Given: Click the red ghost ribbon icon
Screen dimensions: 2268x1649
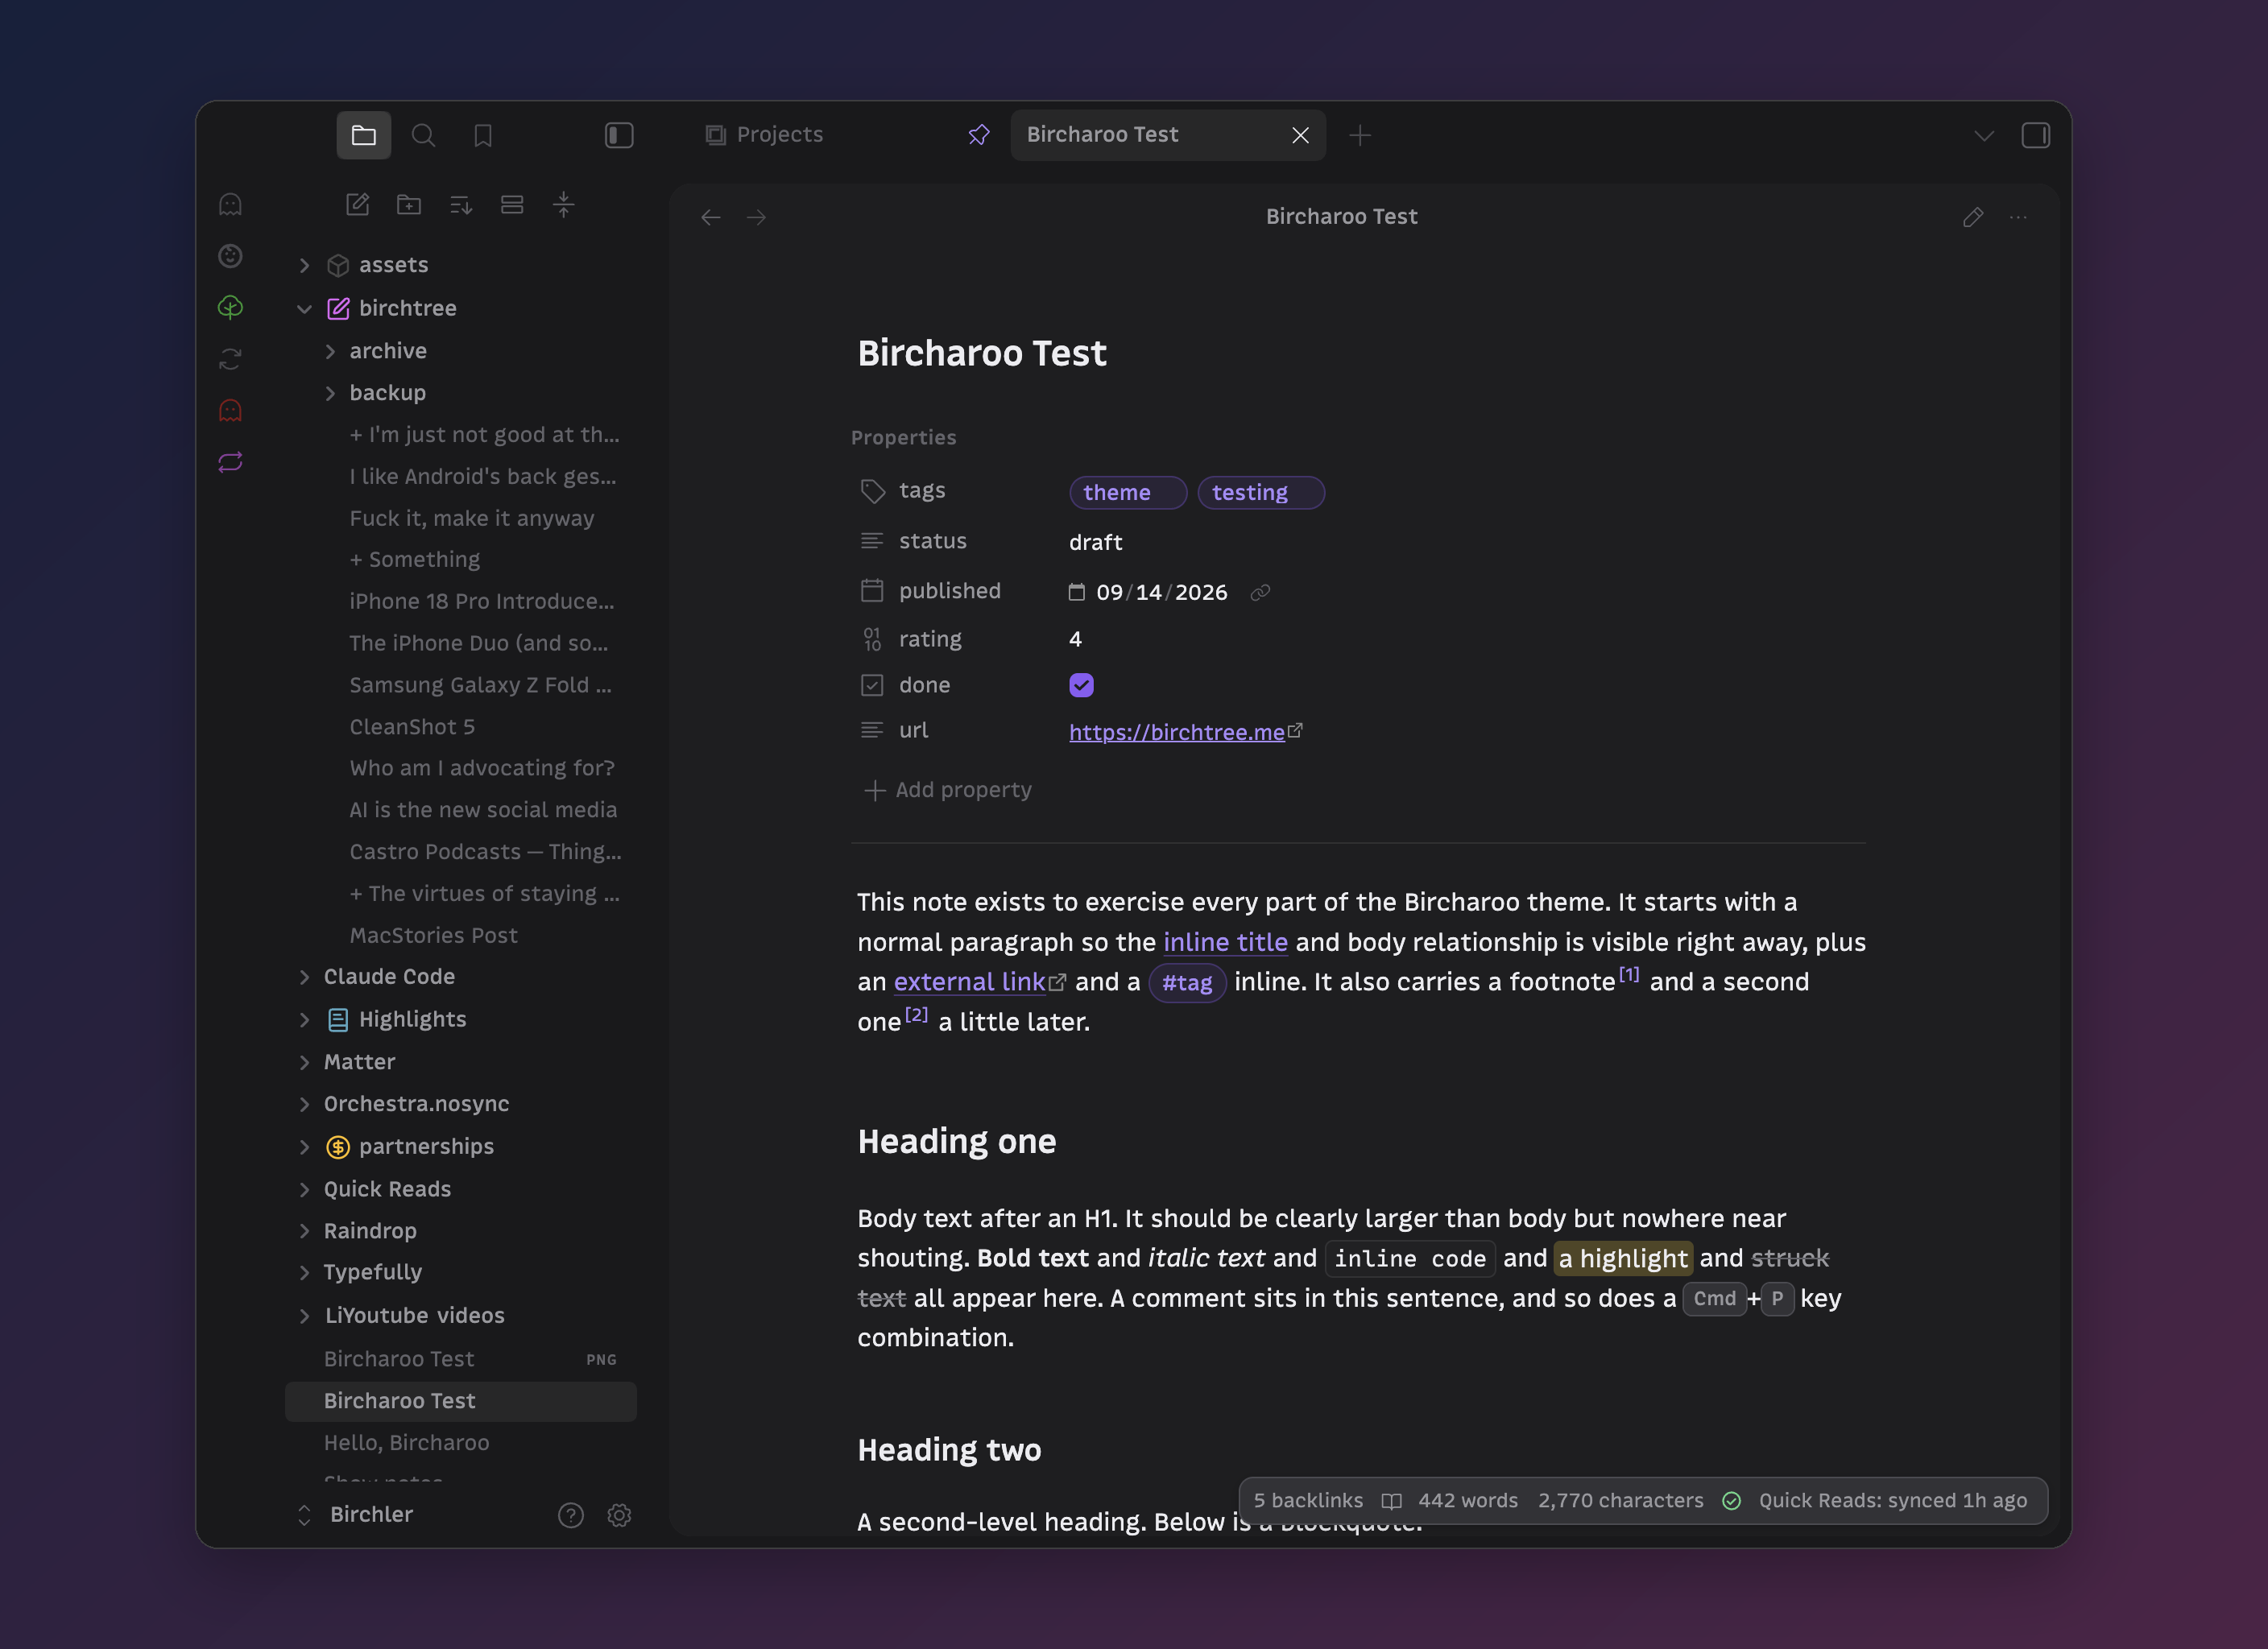Looking at the screenshot, I should click(x=230, y=411).
